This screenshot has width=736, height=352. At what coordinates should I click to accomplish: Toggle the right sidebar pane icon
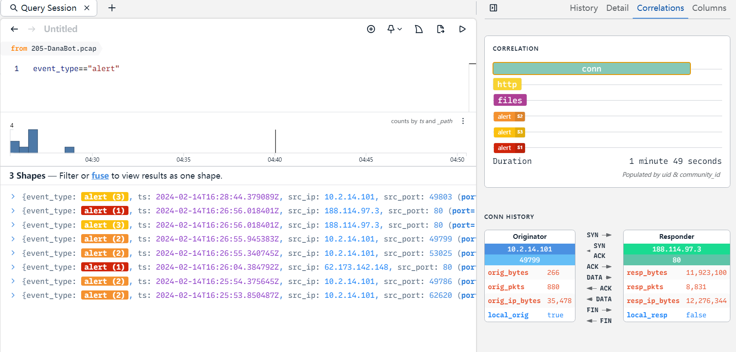pyautogui.click(x=493, y=8)
